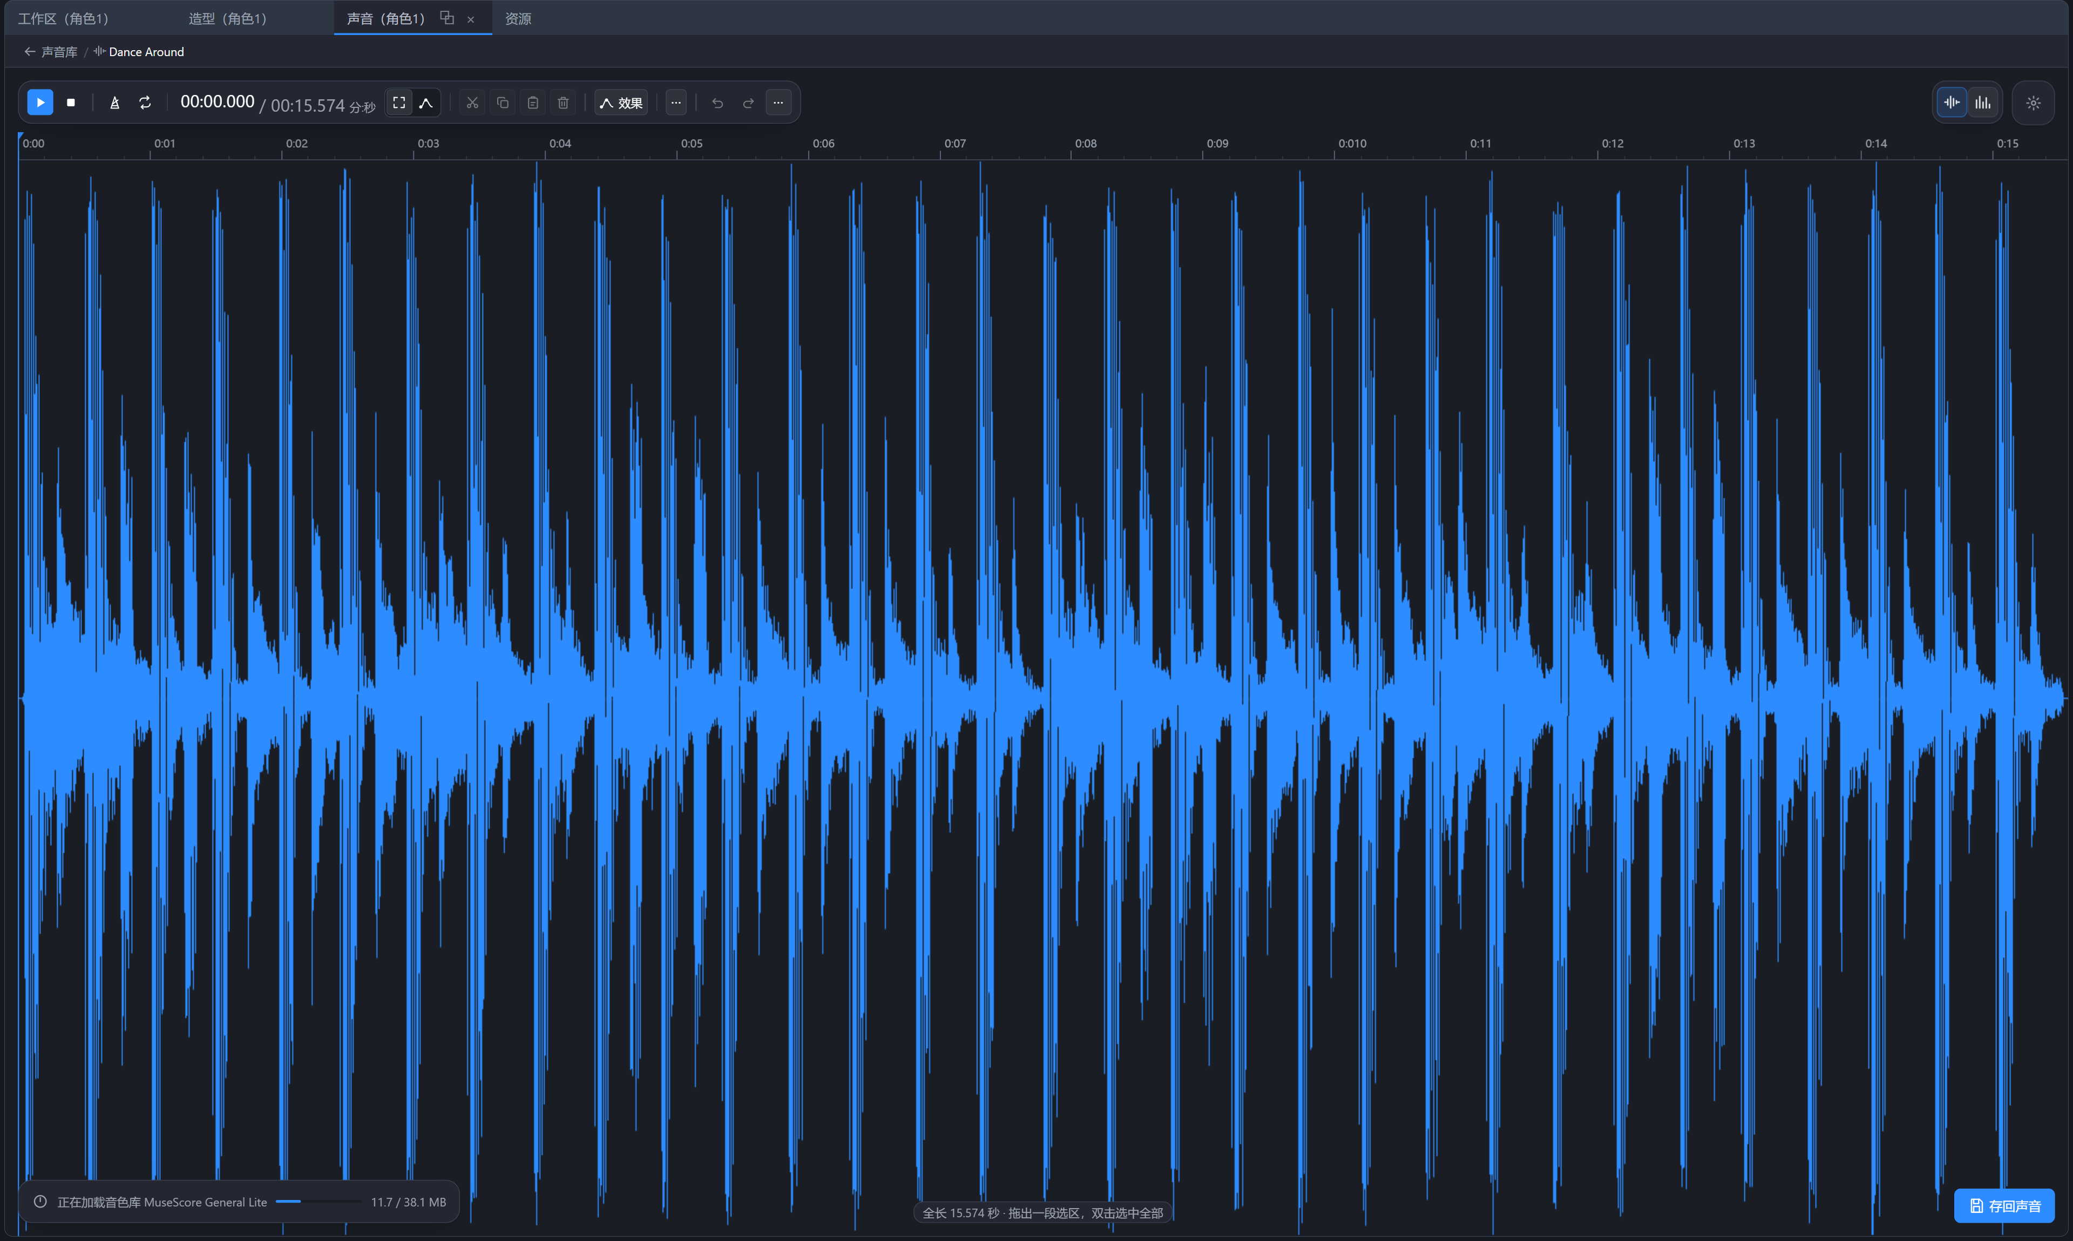Click the 0:10 mark on the timeline ruler
Image resolution: width=2073 pixels, height=1241 pixels.
1352,143
